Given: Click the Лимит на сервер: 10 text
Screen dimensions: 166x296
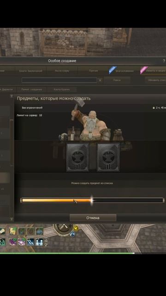Looking at the screenshot, I should tap(30, 115).
